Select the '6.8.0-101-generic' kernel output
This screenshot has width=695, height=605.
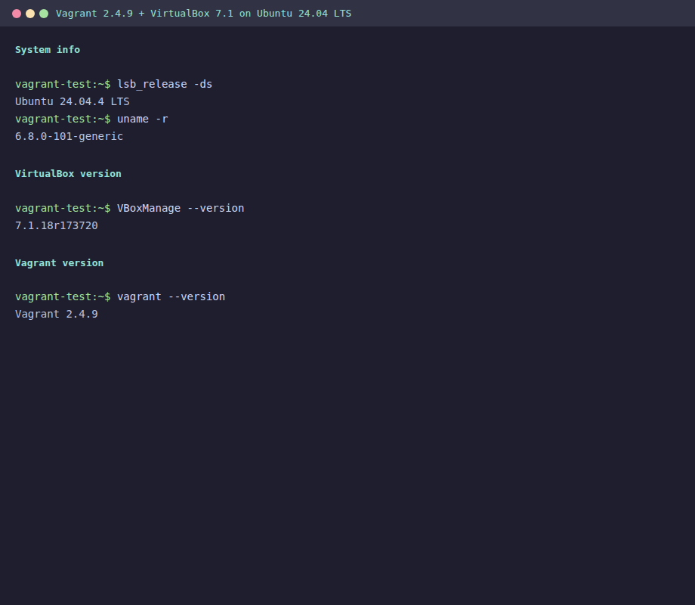coord(69,136)
